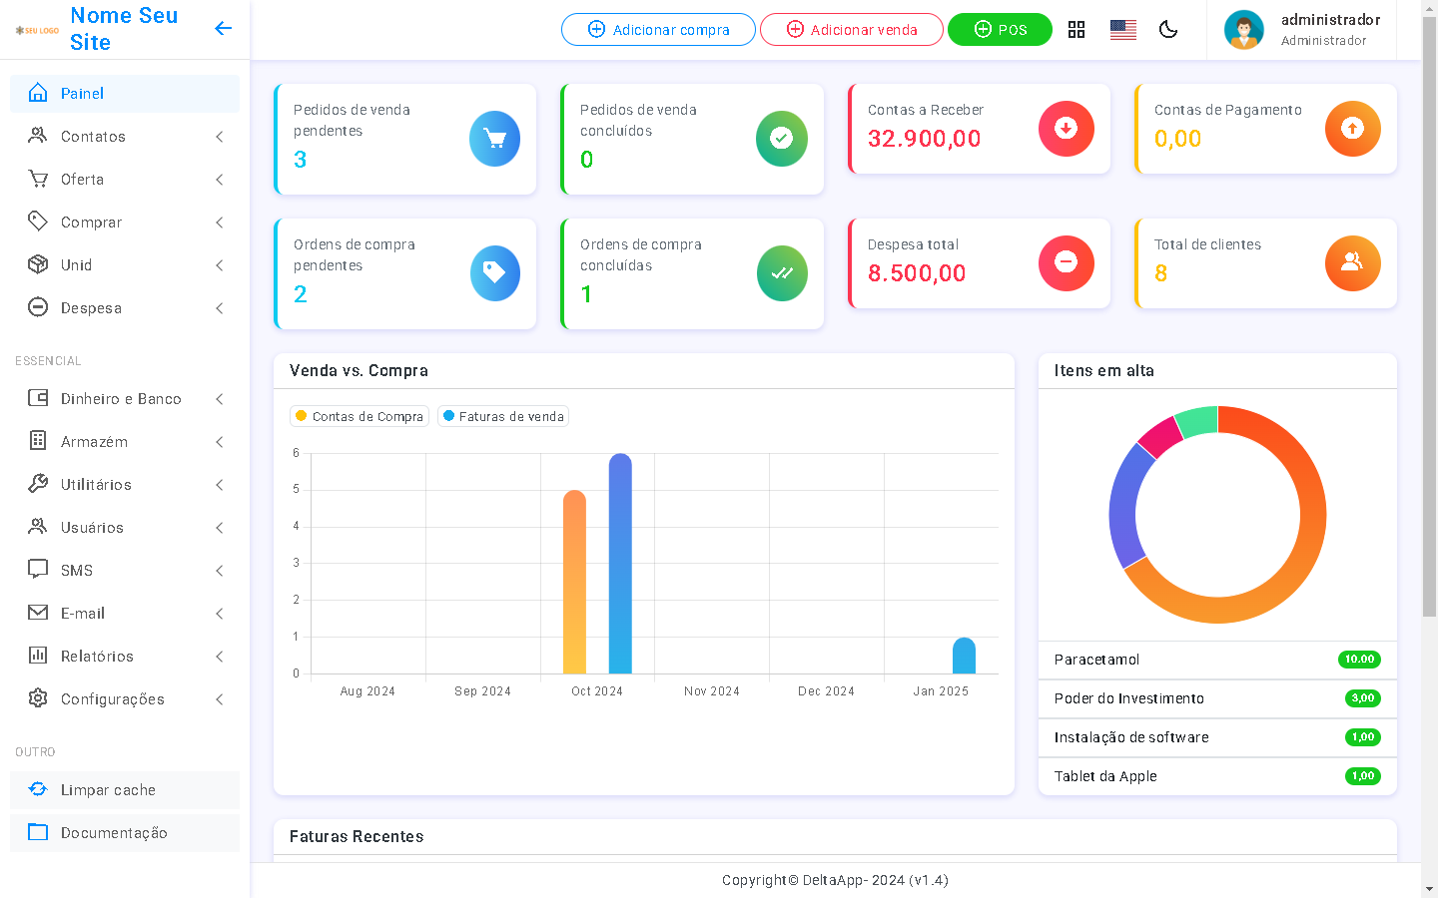Expand the Contatos sidebar menu

coord(125,137)
